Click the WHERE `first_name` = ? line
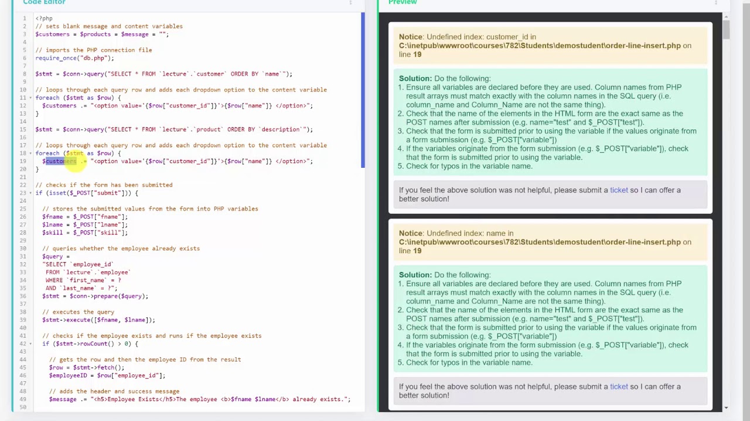Image resolution: width=750 pixels, height=421 pixels. pyautogui.click(x=83, y=280)
